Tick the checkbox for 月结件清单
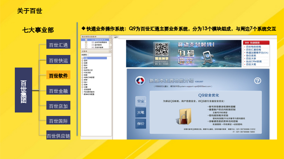 86,47
